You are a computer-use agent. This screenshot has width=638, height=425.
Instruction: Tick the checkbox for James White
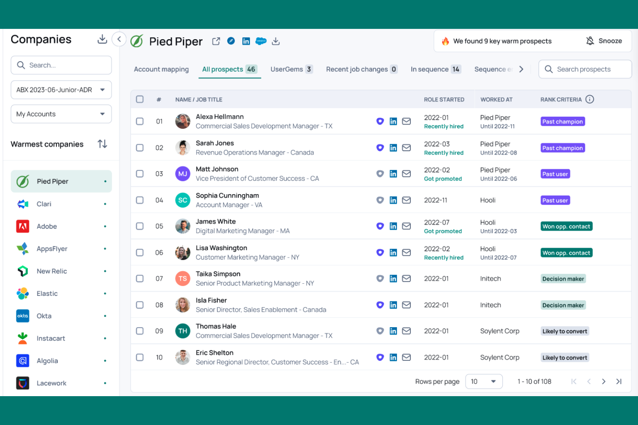coord(140,226)
